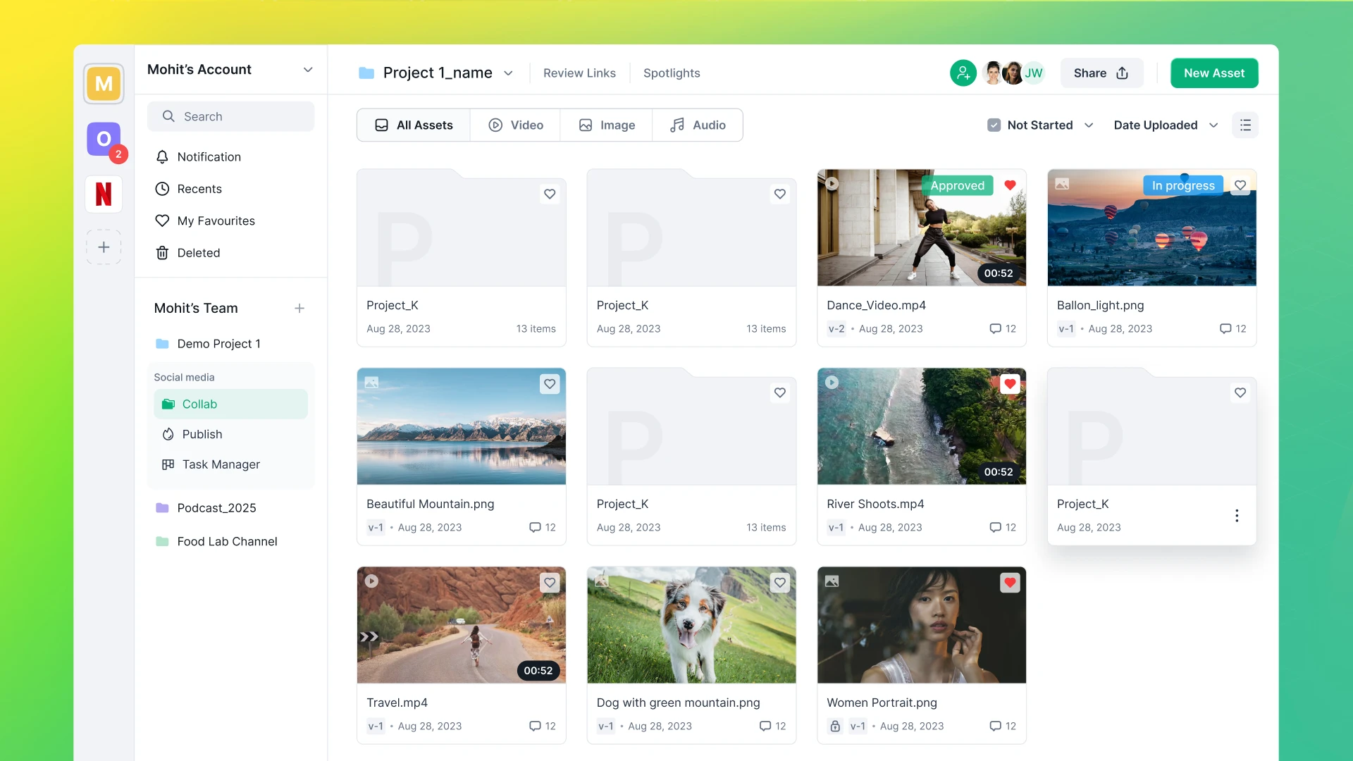Screen dimensions: 1353x761
Task: Open version v-1 on River Shoots.mp4
Action: pos(836,528)
